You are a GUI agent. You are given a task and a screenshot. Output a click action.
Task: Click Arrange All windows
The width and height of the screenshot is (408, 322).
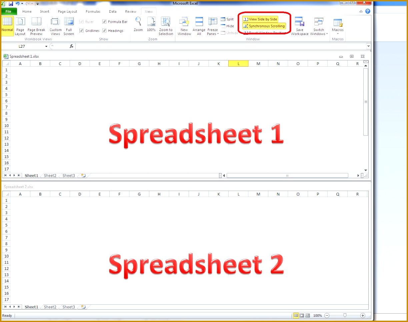tap(199, 26)
